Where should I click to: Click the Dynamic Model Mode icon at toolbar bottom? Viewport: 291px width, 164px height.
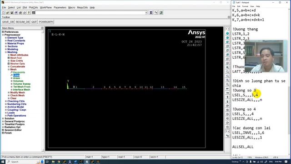(227, 136)
